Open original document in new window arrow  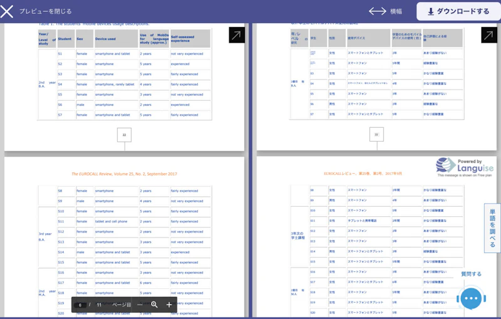click(x=237, y=35)
